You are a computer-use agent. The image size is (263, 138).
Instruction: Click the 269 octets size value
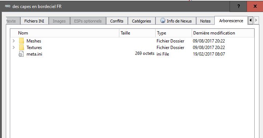coord(145,53)
